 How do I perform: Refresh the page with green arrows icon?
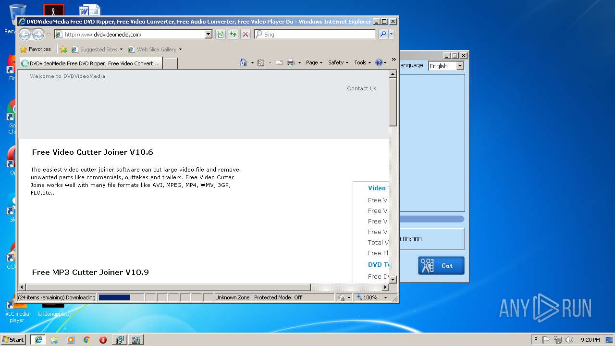pyautogui.click(x=233, y=34)
